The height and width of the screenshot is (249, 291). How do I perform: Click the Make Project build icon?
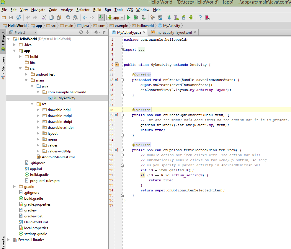(x=101, y=18)
